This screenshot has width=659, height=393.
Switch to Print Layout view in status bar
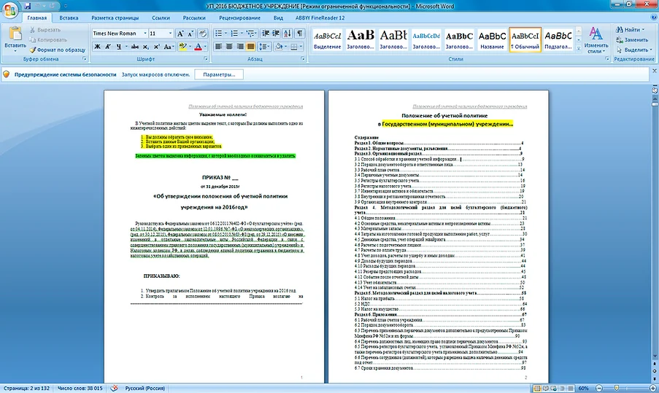[x=537, y=389]
